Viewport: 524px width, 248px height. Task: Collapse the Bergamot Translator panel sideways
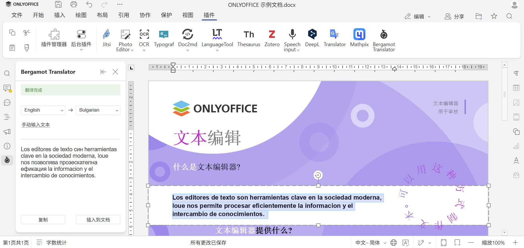[x=103, y=72]
